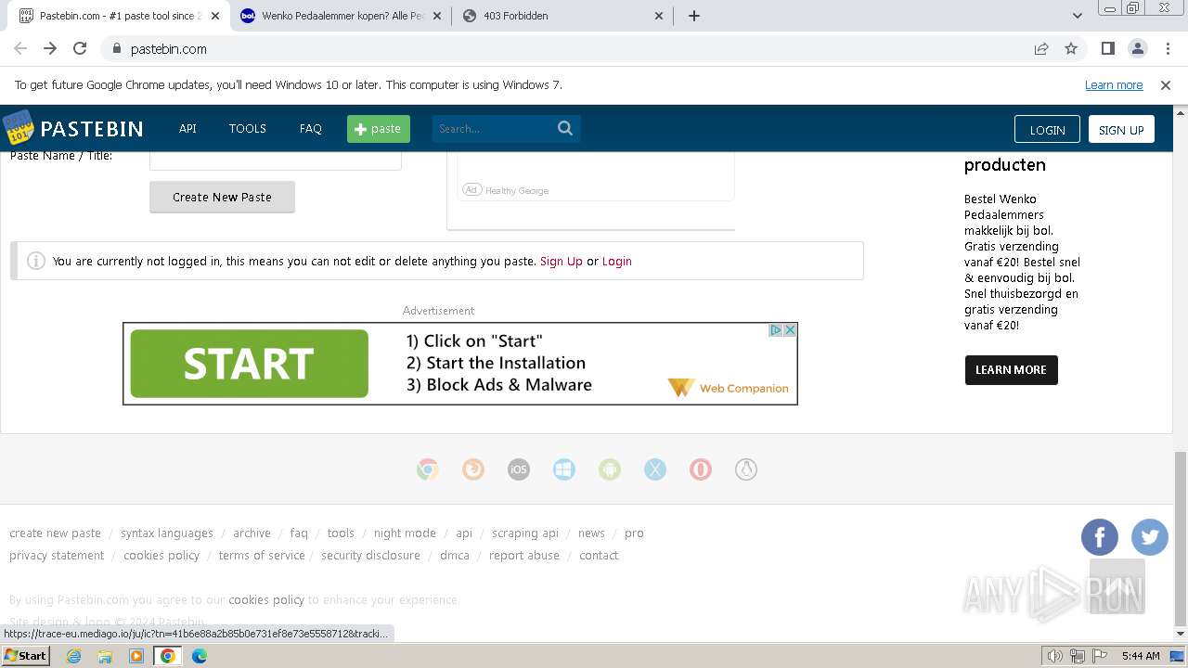The image size is (1188, 668).
Task: Open Microsoft Edge from taskbar
Action: point(200,656)
